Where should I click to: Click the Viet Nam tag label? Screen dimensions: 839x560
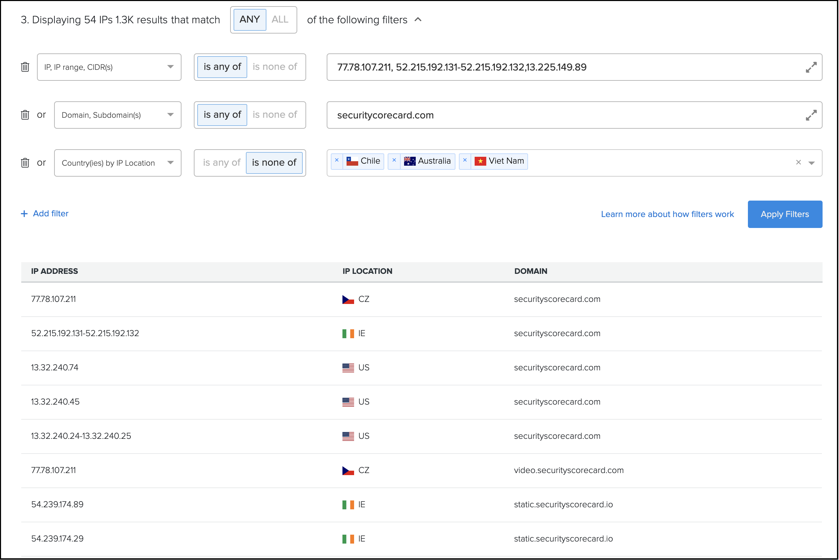pyautogui.click(x=507, y=161)
